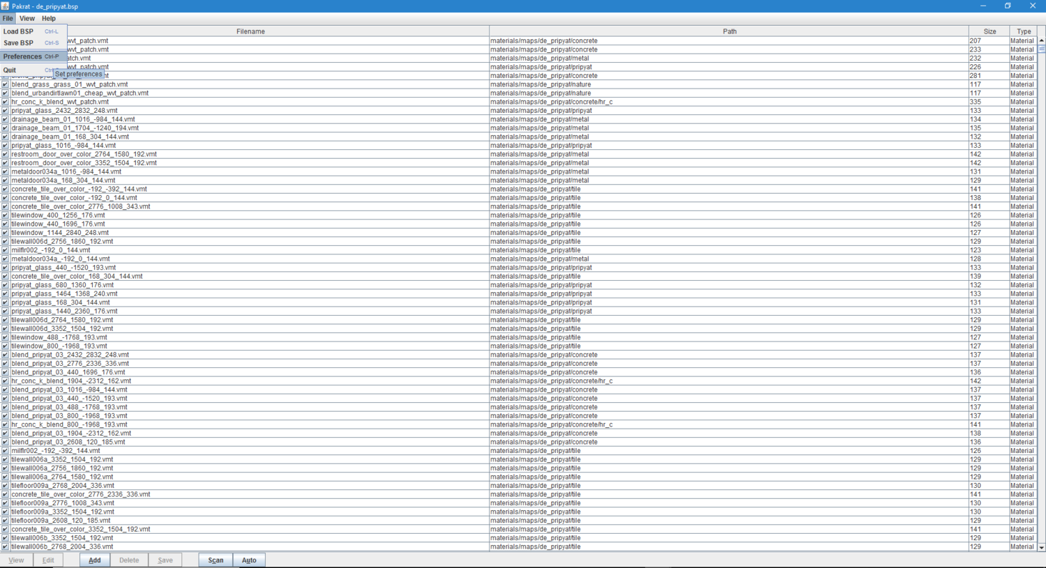Screen dimensions: 1046x568
Task: Restore down the Pakrat window
Action: [x=1008, y=6]
